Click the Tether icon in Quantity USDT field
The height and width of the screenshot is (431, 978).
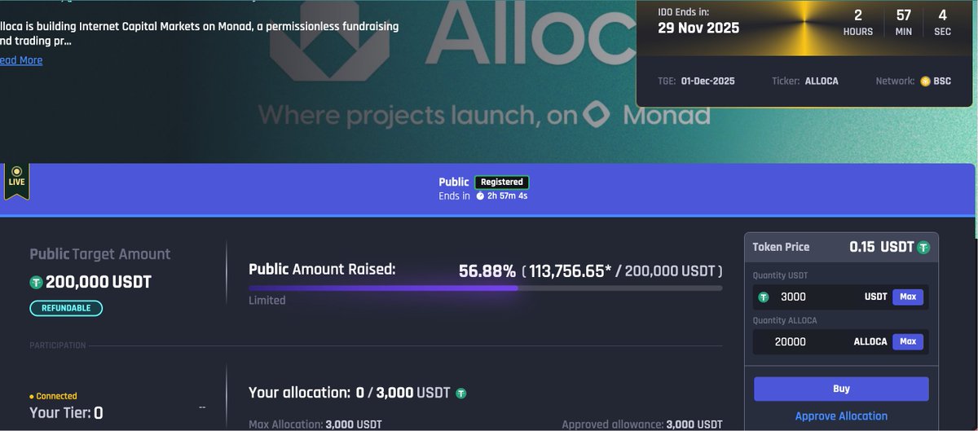764,297
